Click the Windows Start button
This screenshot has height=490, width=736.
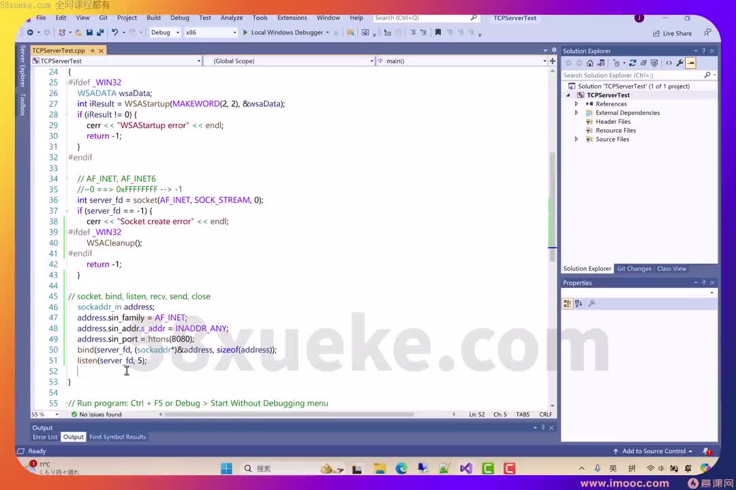(226, 468)
